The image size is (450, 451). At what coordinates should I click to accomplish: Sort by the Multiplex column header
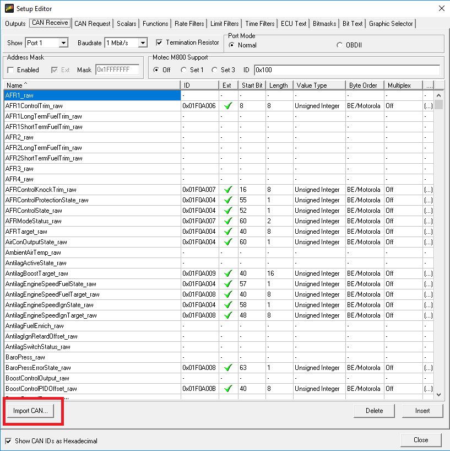(403, 85)
